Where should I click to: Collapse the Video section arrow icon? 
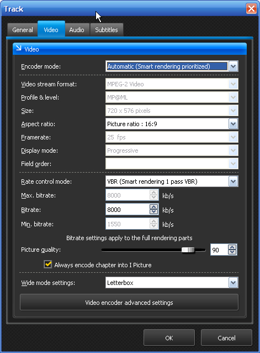pyautogui.click(x=19, y=48)
